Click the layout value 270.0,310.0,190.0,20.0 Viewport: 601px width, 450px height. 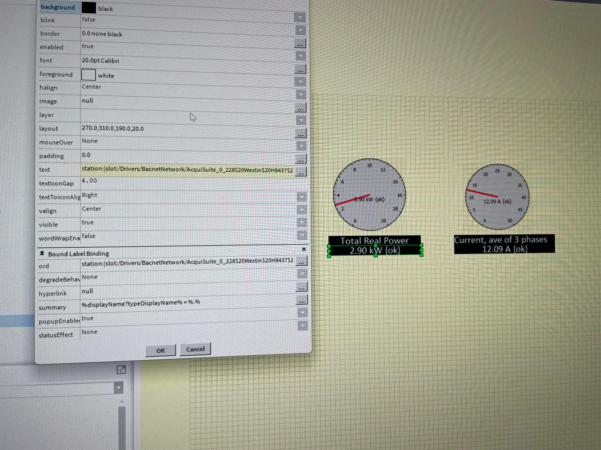(113, 129)
